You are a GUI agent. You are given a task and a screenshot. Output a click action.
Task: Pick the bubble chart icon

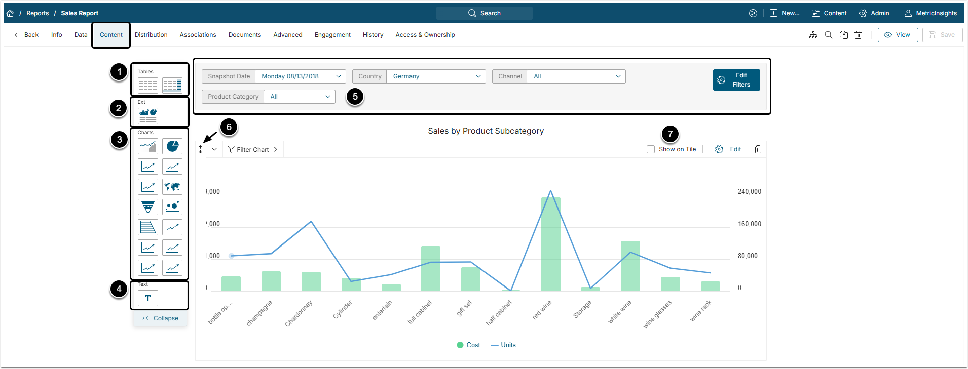coord(172,207)
